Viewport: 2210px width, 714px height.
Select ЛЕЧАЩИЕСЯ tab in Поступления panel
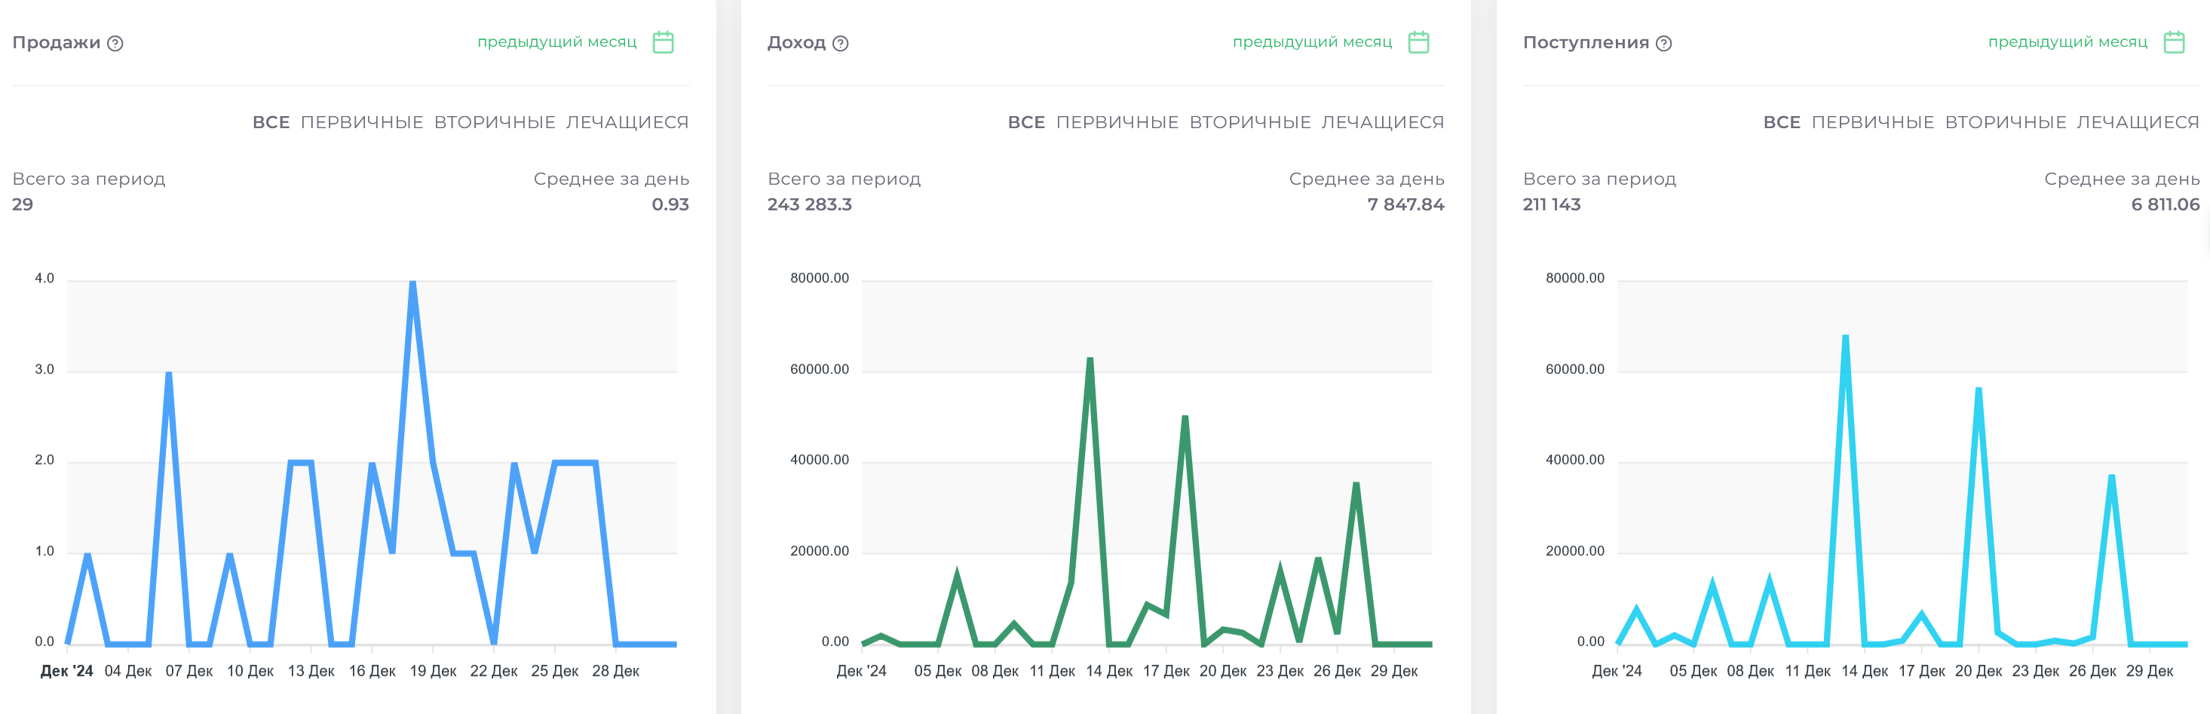pos(2138,123)
